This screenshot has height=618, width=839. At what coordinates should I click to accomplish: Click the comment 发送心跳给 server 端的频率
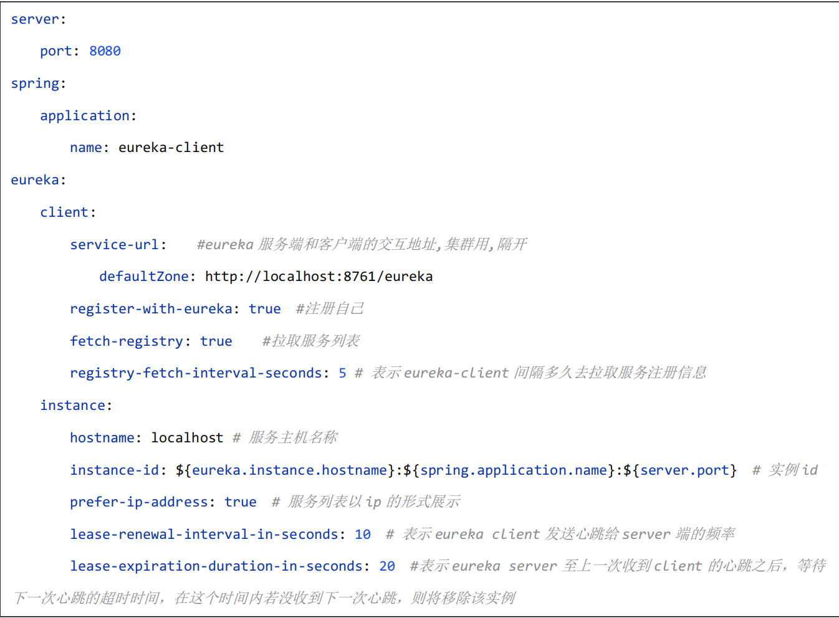(x=640, y=534)
